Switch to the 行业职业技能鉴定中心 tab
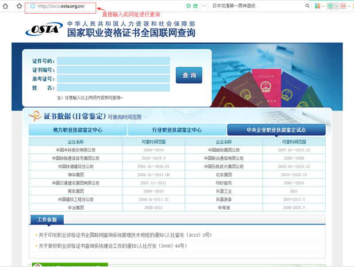The width and height of the screenshot is (354, 267). (x=177, y=130)
